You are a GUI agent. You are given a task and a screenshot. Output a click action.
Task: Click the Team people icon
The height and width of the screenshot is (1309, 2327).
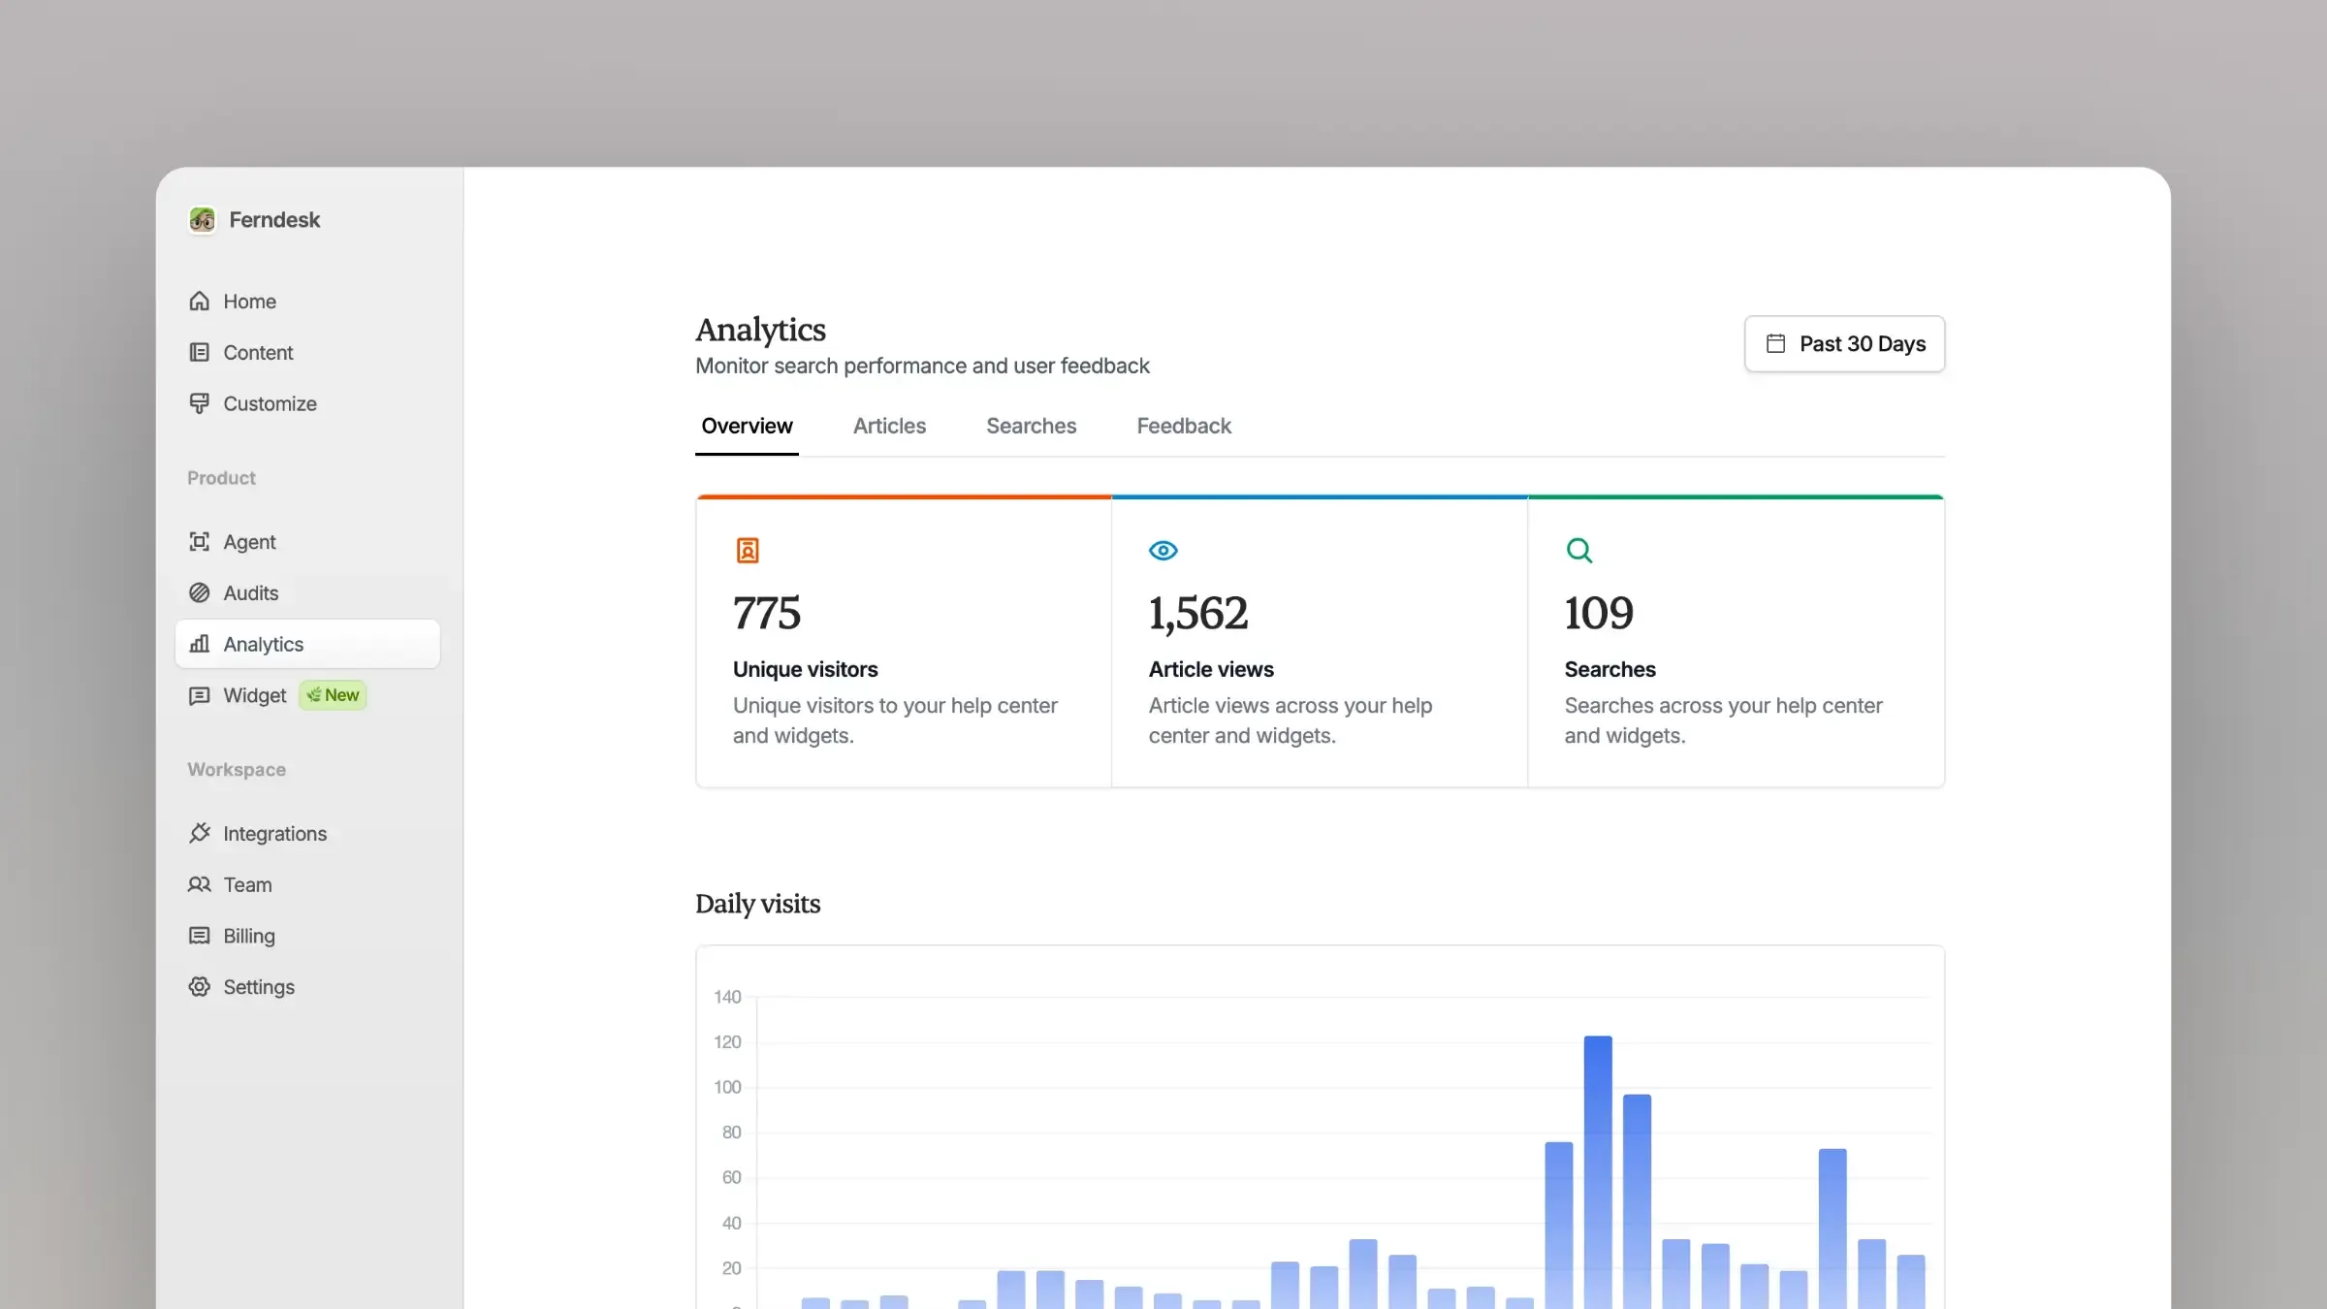pyautogui.click(x=200, y=885)
